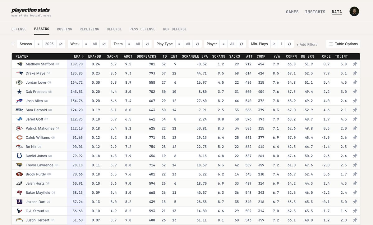Click + Add Filters

coord(307,44)
